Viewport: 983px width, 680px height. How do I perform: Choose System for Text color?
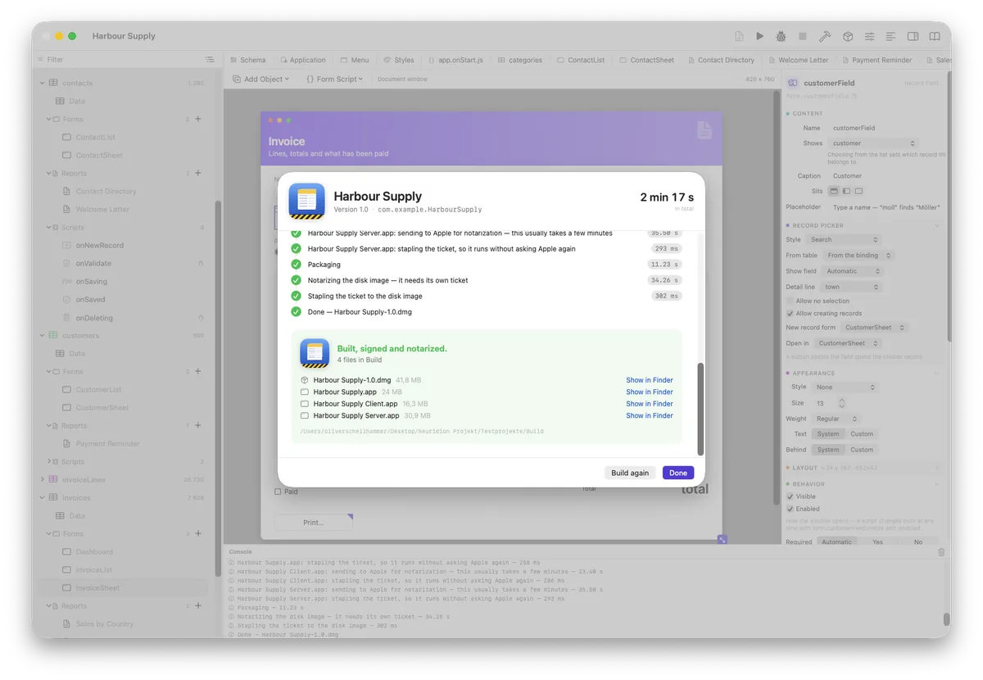pyautogui.click(x=828, y=434)
